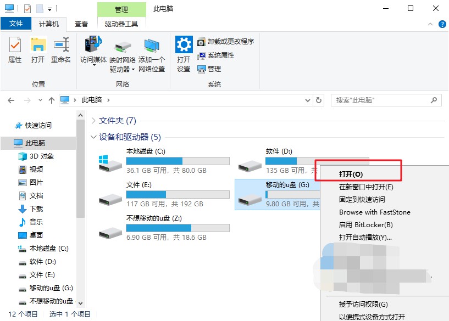Viewport: 449px width, 321px height.
Task: Click 卸载或更改程序 (Uninstall or change programs)
Action: tap(226, 42)
